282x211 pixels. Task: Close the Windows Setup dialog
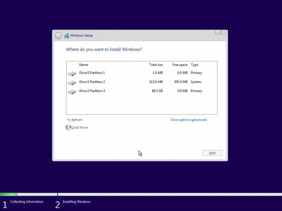(x=221, y=32)
